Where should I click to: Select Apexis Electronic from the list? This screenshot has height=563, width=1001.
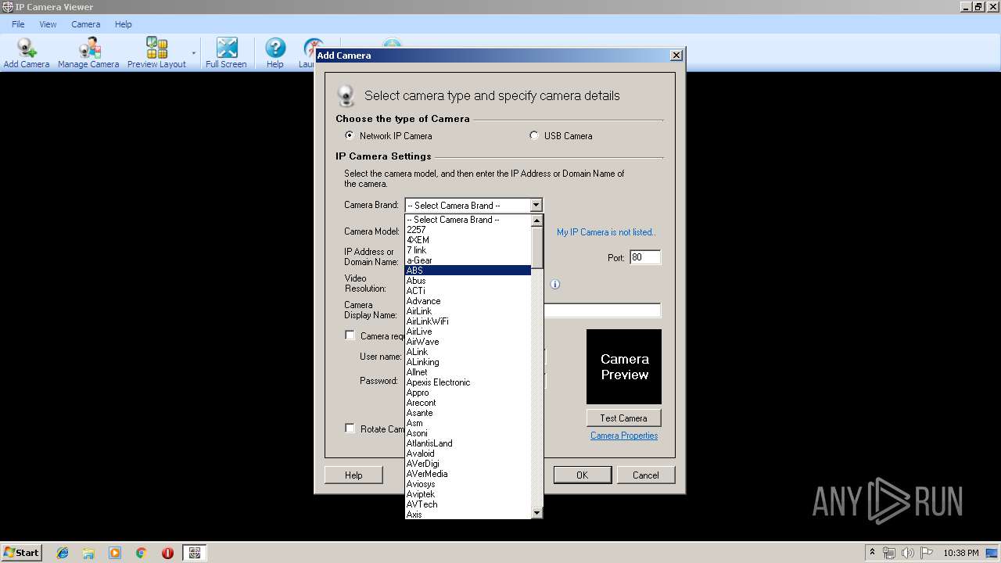(468, 382)
